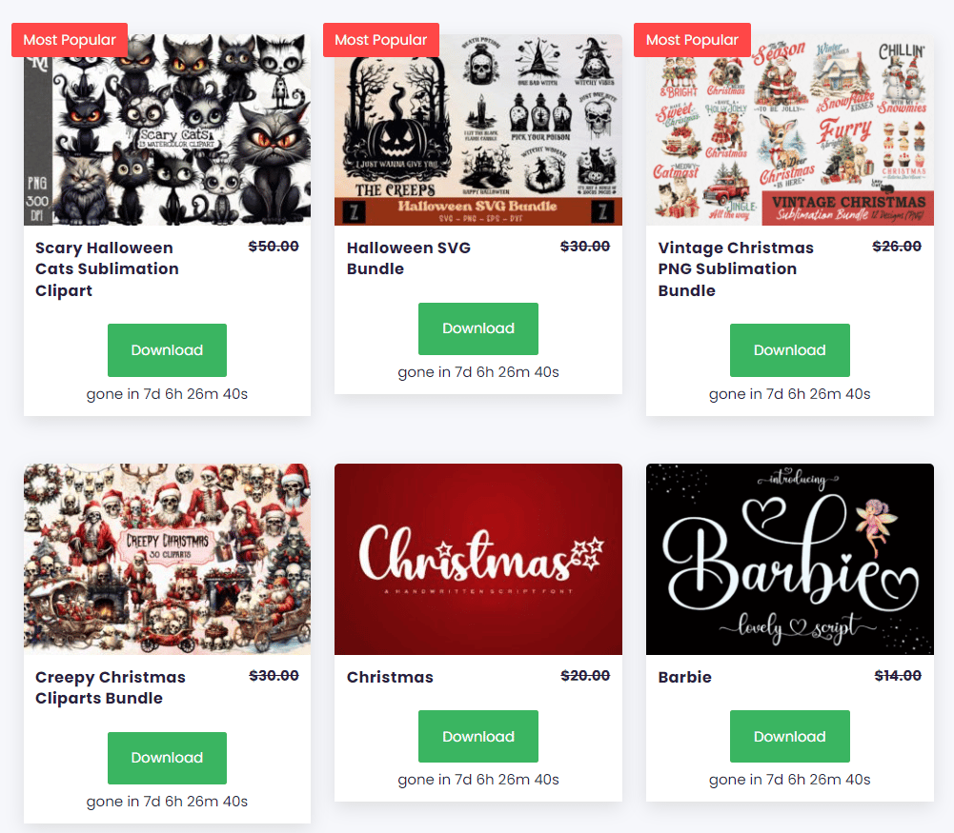Download the Halloween SVG Bundle
This screenshot has height=833, width=954.
(478, 328)
